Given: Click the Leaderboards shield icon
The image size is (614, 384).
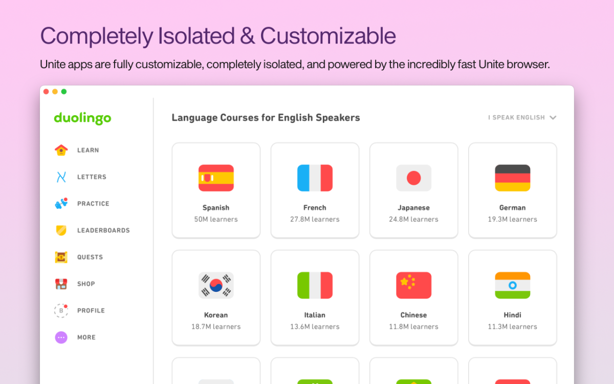Looking at the screenshot, I should [61, 230].
